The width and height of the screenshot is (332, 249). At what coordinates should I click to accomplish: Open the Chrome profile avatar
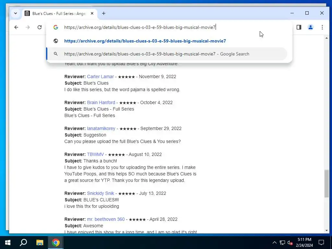point(310,27)
